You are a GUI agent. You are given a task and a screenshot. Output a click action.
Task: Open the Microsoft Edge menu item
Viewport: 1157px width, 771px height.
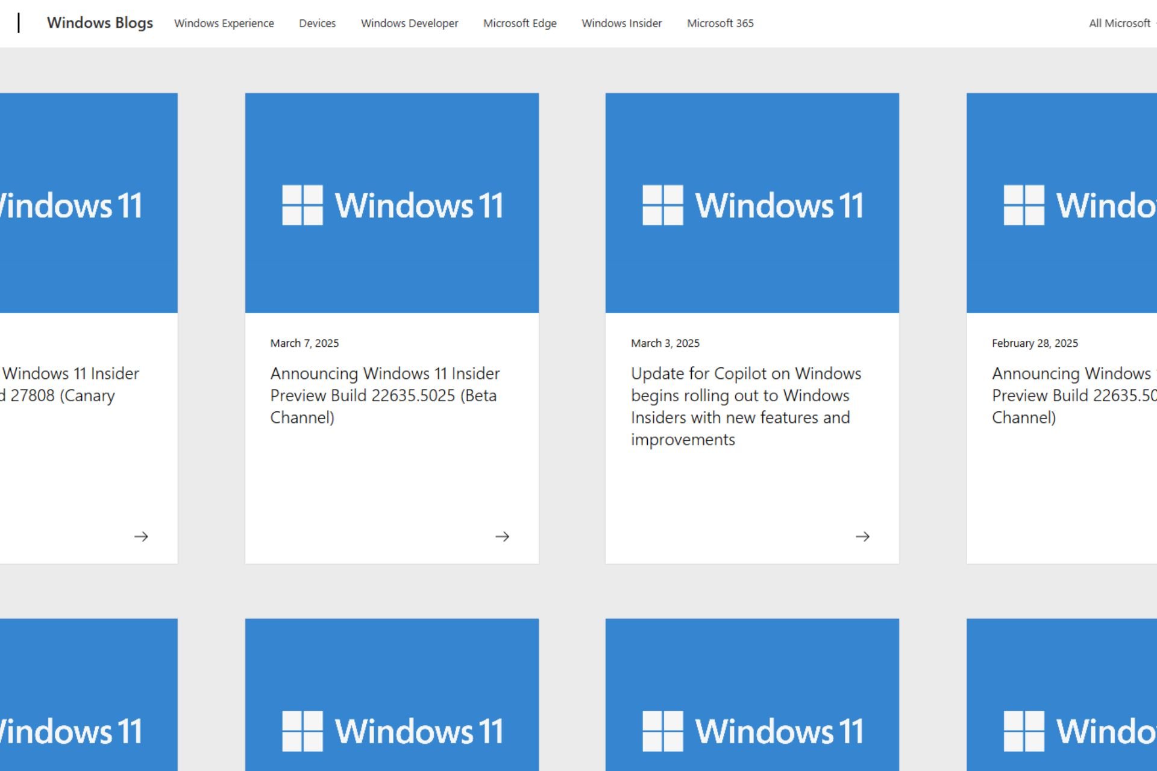pyautogui.click(x=520, y=23)
